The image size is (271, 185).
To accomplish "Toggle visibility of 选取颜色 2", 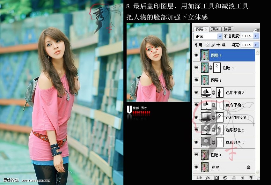I will click(196, 130).
